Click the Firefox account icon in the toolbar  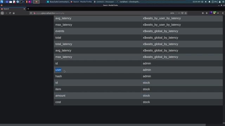[x=207, y=13]
